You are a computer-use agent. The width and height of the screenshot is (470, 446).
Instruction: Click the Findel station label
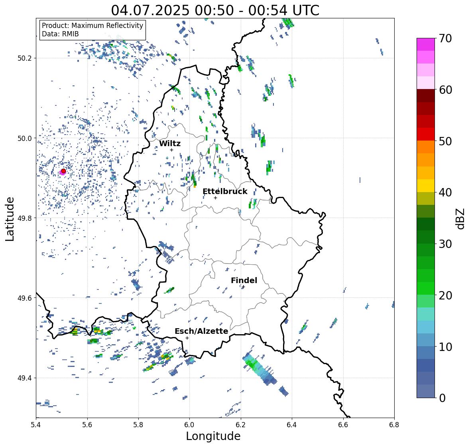(244, 280)
